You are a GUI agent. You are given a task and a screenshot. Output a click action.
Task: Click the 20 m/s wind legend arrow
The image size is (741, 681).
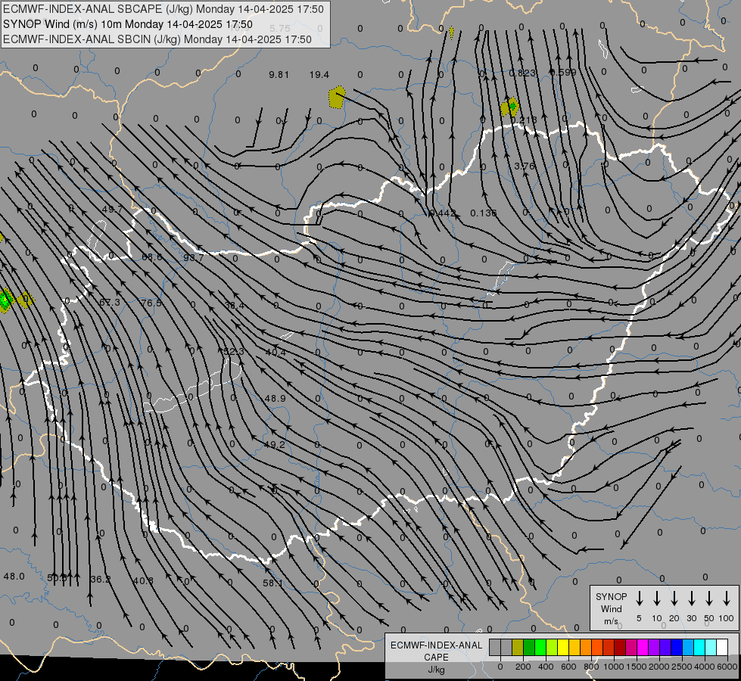click(674, 599)
